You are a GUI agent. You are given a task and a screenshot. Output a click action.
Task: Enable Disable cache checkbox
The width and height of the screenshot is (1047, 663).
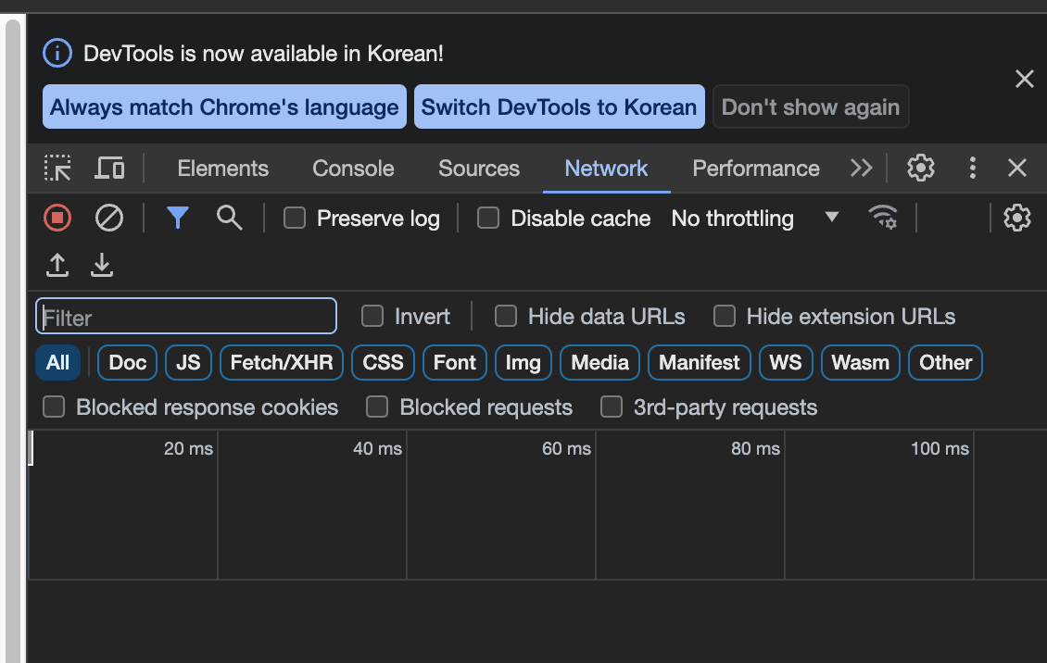coord(488,219)
